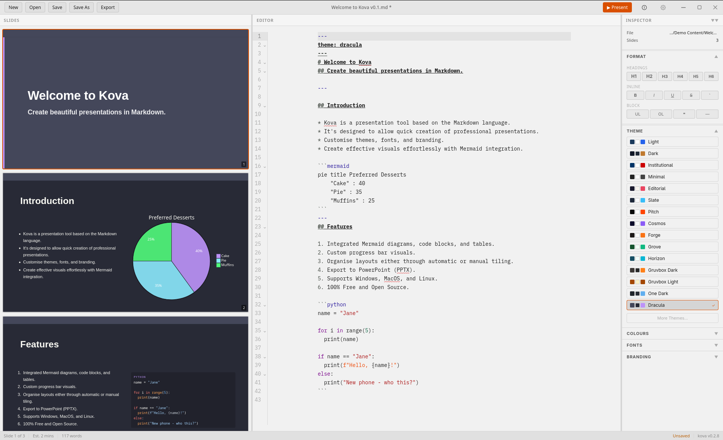Select the Gruvbox Dark theme row
The width and height of the screenshot is (723, 440).
point(672,270)
